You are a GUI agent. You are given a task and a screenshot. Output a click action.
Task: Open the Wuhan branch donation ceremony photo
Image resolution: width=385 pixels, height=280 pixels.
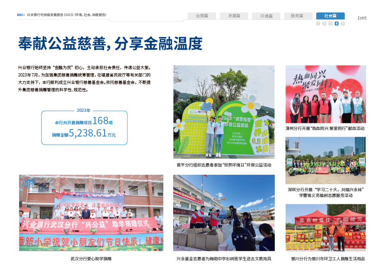point(91,213)
